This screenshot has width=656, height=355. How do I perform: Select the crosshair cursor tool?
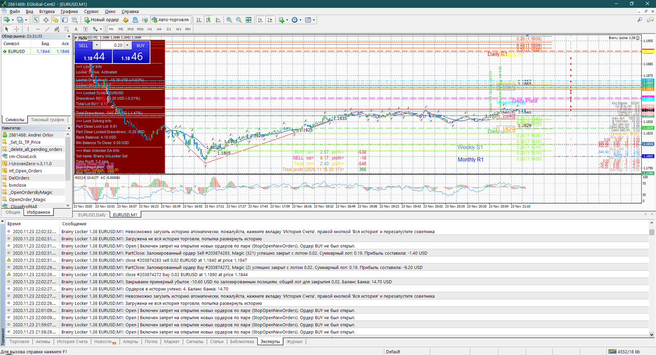tap(16, 29)
